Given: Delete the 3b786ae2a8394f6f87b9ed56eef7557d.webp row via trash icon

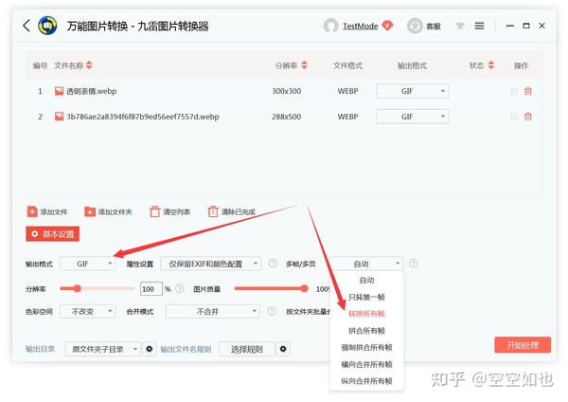Looking at the screenshot, I should pyautogui.click(x=528, y=117).
